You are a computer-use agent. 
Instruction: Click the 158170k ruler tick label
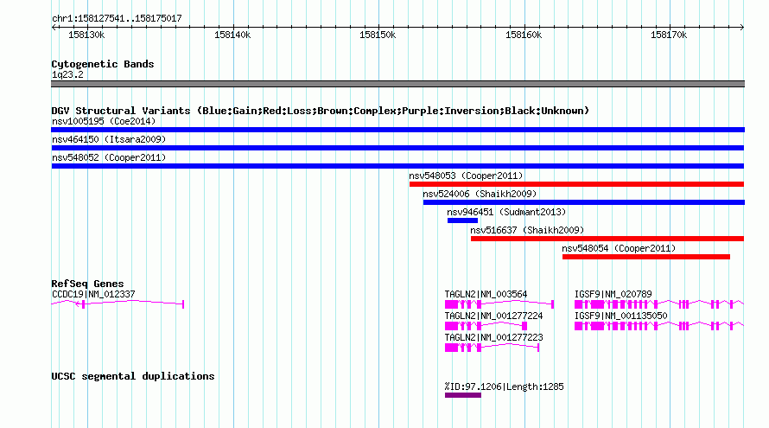pyautogui.click(x=669, y=35)
